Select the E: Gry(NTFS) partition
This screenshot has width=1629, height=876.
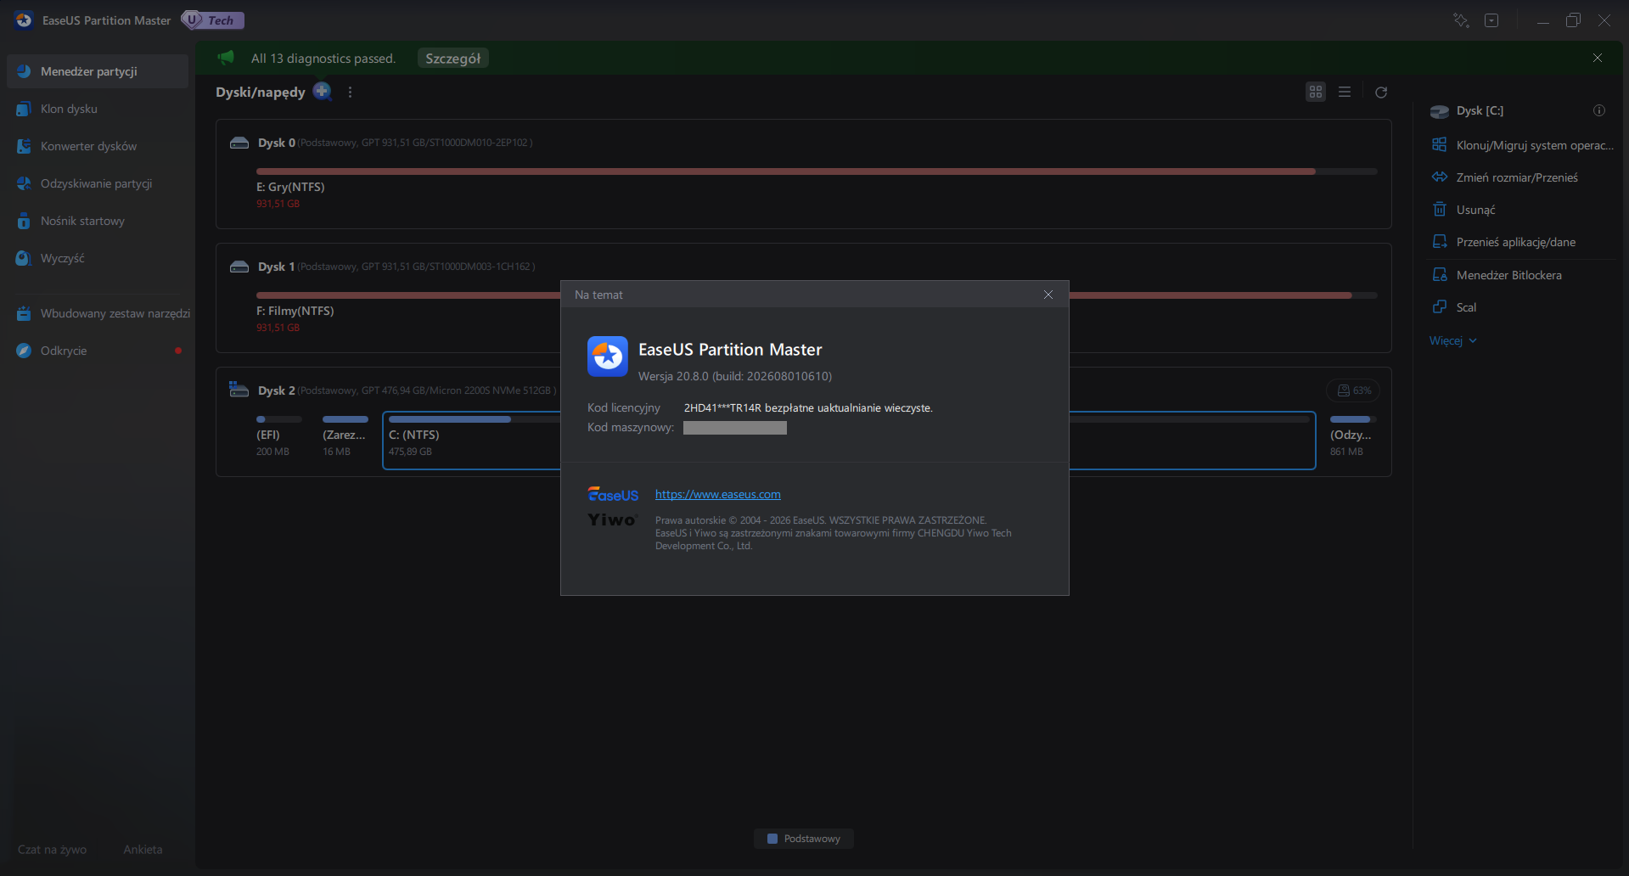(x=817, y=188)
